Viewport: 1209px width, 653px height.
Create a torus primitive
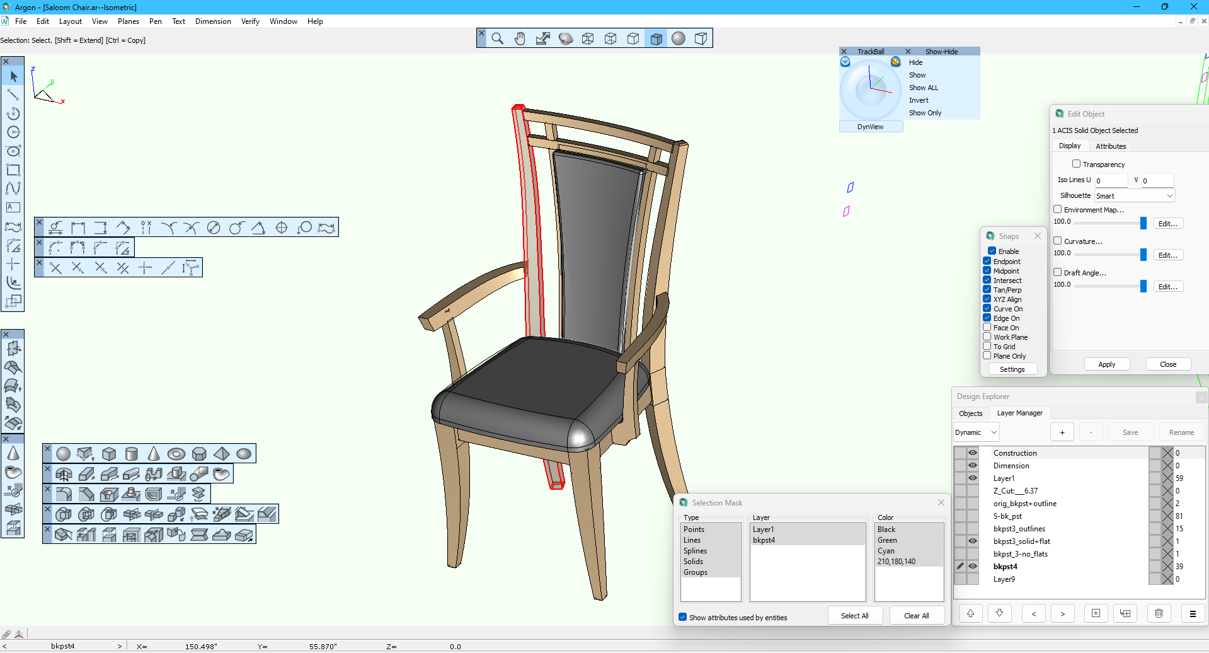tap(176, 454)
